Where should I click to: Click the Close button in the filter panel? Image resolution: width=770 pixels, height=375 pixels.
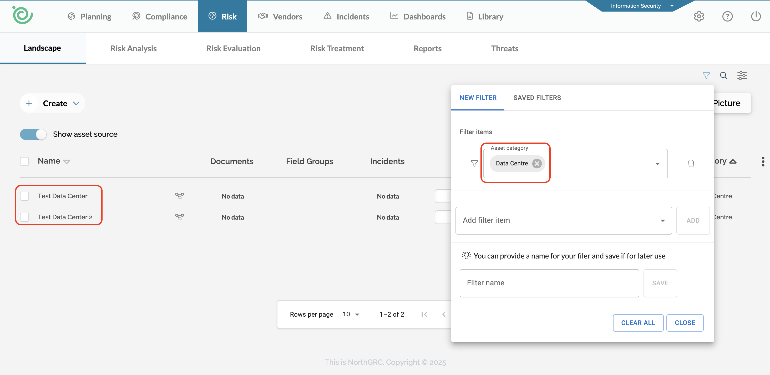coord(685,323)
